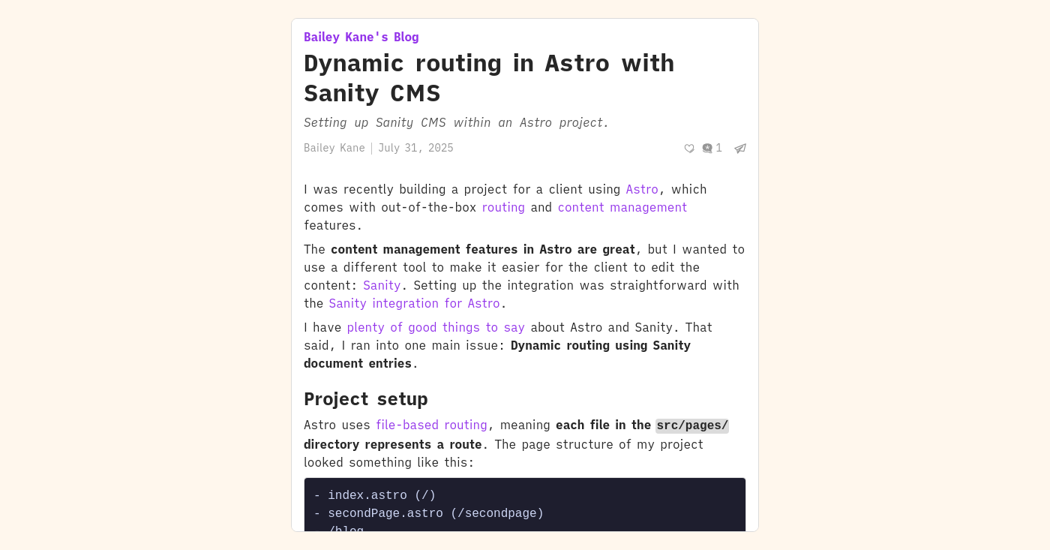Visit the Sanity link after 'content:'
The height and width of the screenshot is (550, 1050).
382,286
